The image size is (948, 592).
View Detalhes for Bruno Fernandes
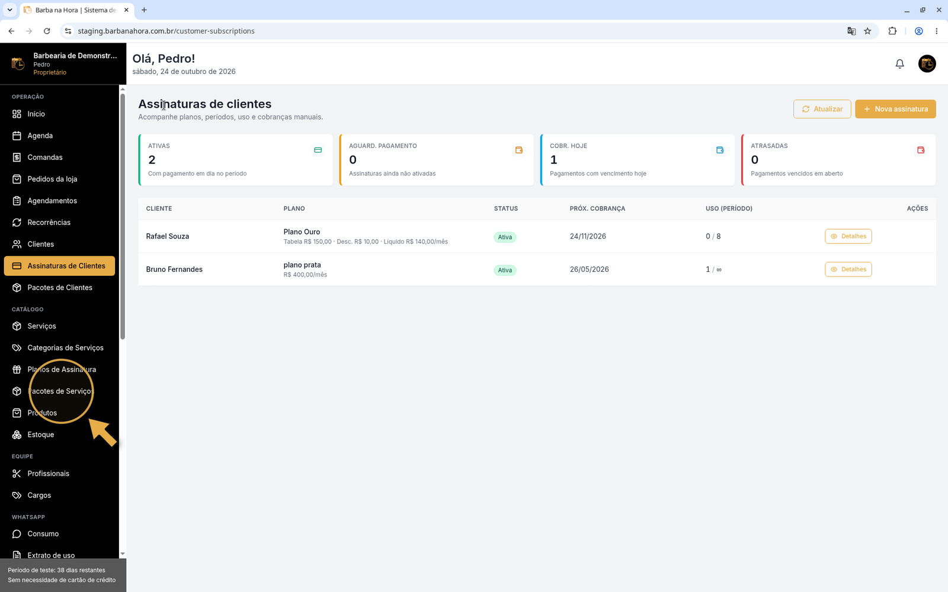(848, 269)
